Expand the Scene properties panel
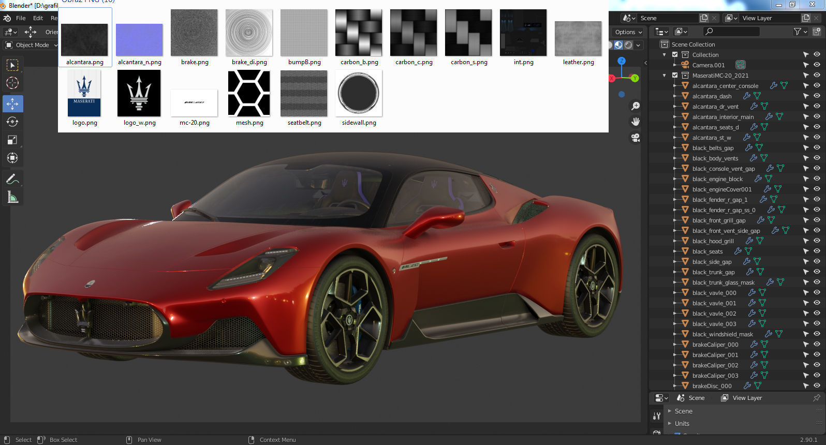Viewport: 826px width, 445px height. (x=670, y=411)
